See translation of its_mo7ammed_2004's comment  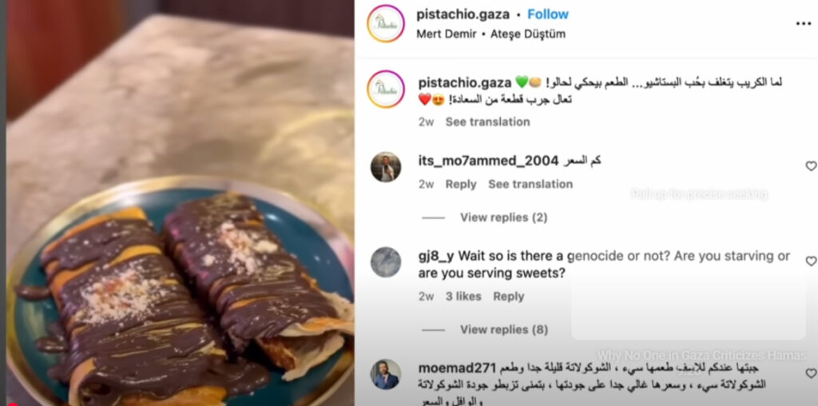pos(530,184)
